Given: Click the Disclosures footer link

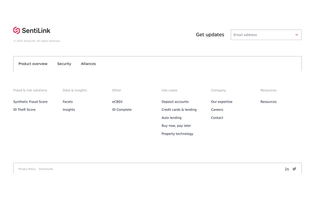Looking at the screenshot, I should [46, 169].
